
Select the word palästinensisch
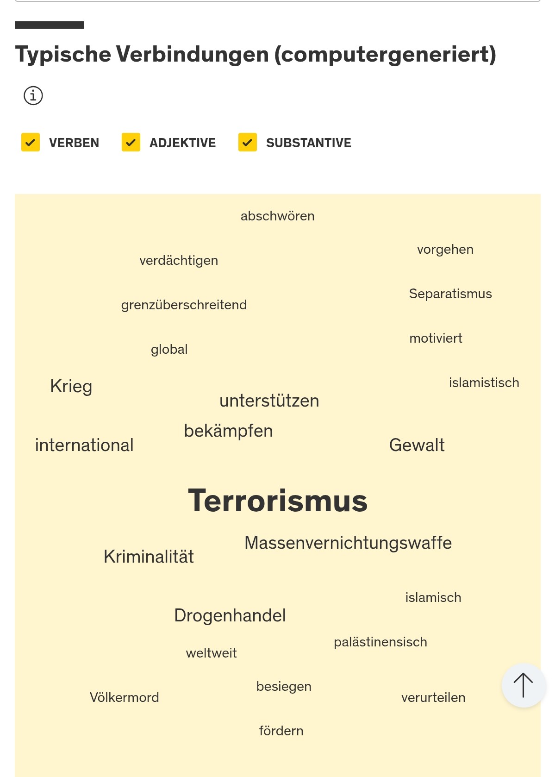pos(380,642)
